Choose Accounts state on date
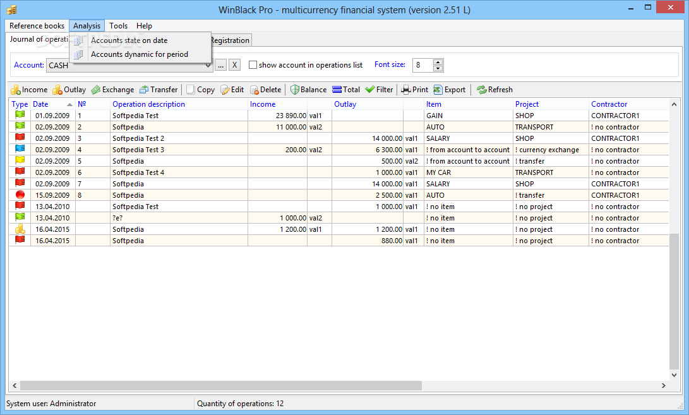This screenshot has width=689, height=415. pyautogui.click(x=140, y=40)
